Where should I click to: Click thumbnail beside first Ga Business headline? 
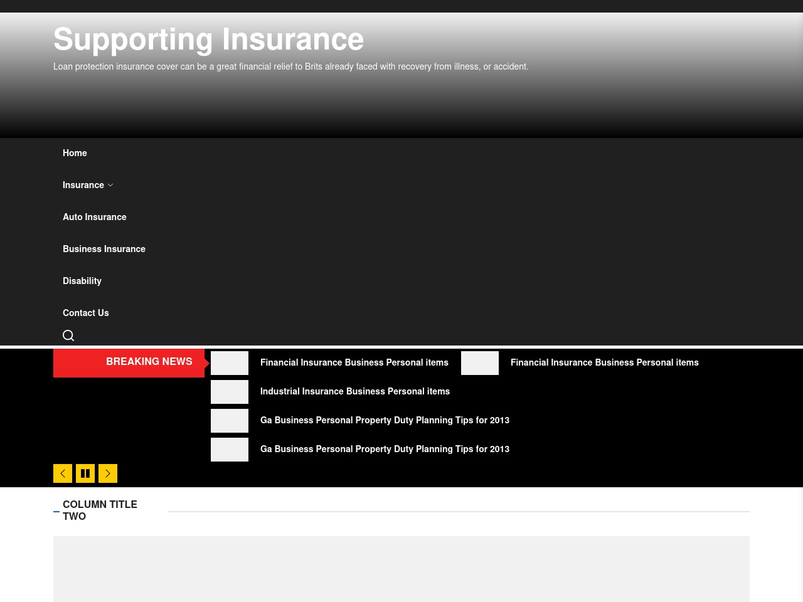tap(230, 421)
